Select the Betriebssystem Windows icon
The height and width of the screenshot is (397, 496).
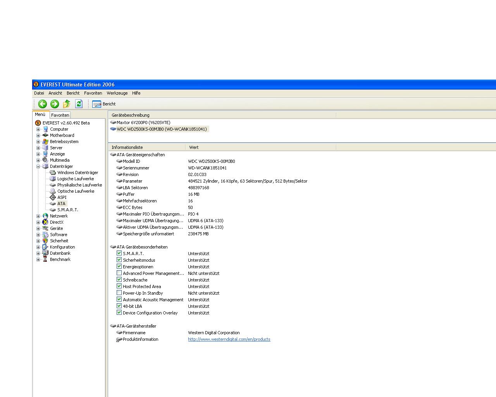coord(45,142)
